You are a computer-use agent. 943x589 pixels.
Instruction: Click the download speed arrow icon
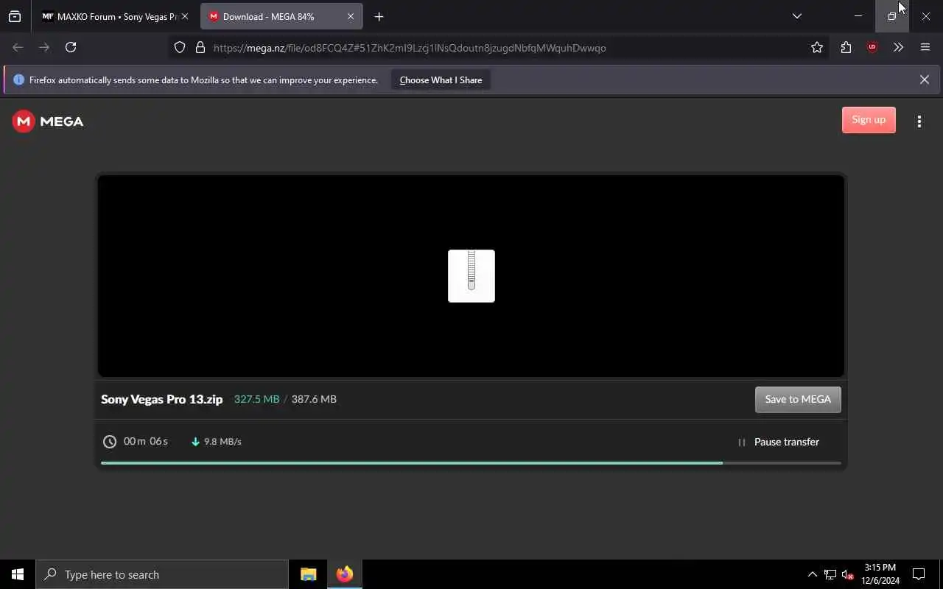(195, 442)
